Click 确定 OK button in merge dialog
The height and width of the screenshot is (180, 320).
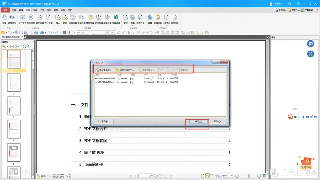(198, 121)
